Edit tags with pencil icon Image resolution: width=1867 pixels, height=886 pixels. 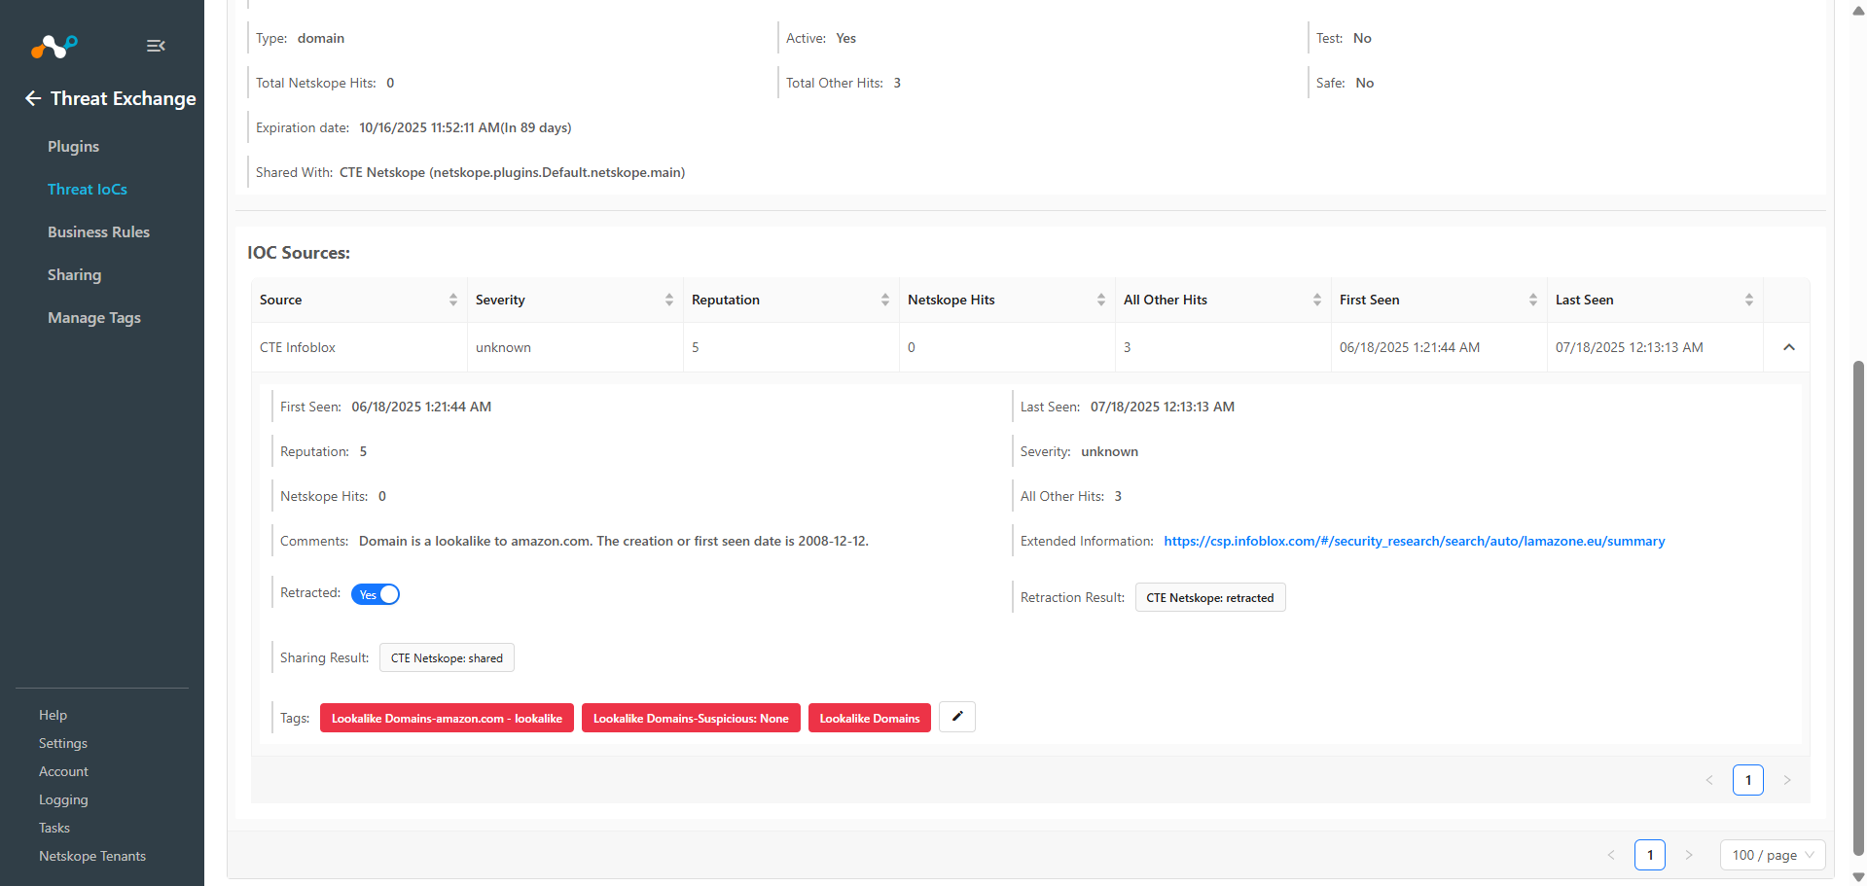tap(957, 717)
